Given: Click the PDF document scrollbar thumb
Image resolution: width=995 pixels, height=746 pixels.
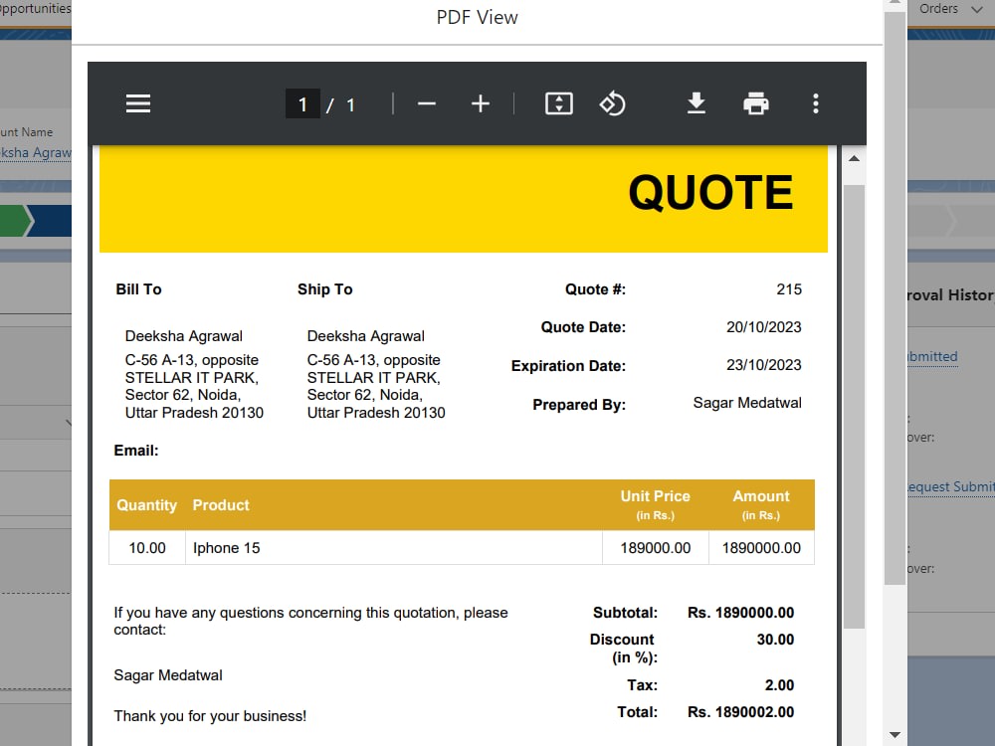Looking at the screenshot, I should pyautogui.click(x=854, y=406).
